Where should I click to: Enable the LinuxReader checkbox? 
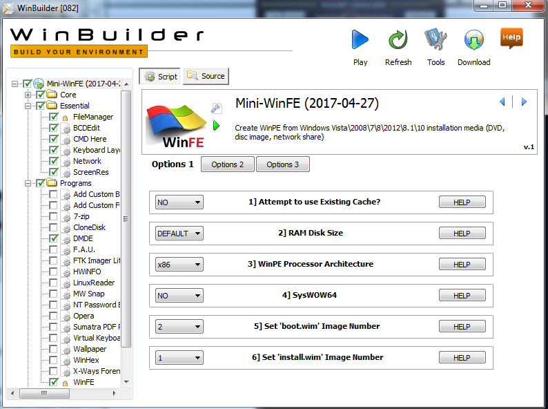pyautogui.click(x=53, y=283)
